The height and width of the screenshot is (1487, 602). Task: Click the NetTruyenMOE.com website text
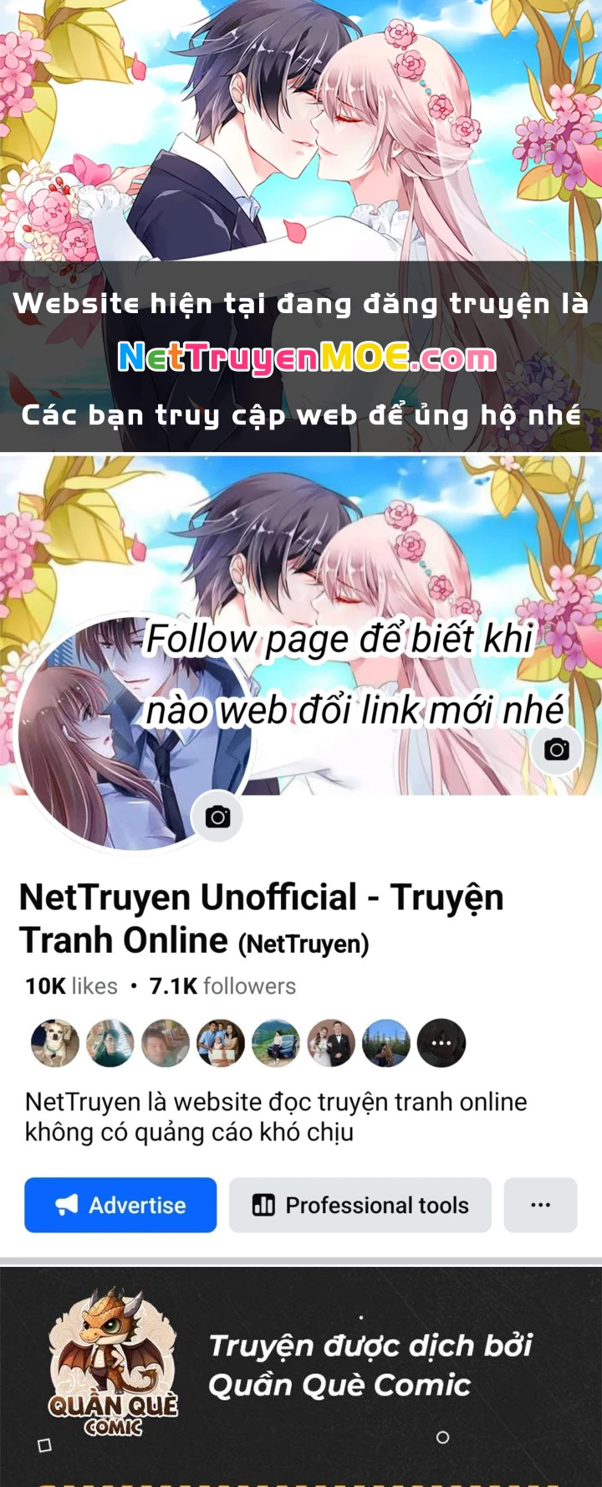307,358
